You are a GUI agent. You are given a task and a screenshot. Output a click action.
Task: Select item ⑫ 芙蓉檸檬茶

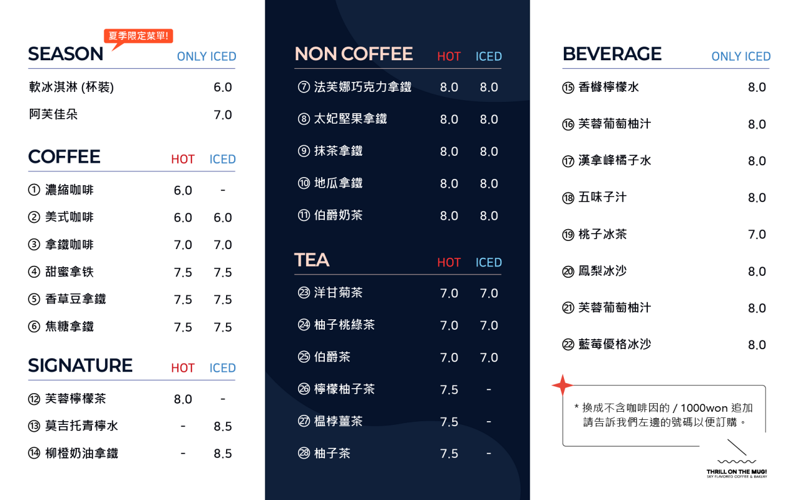tap(67, 399)
